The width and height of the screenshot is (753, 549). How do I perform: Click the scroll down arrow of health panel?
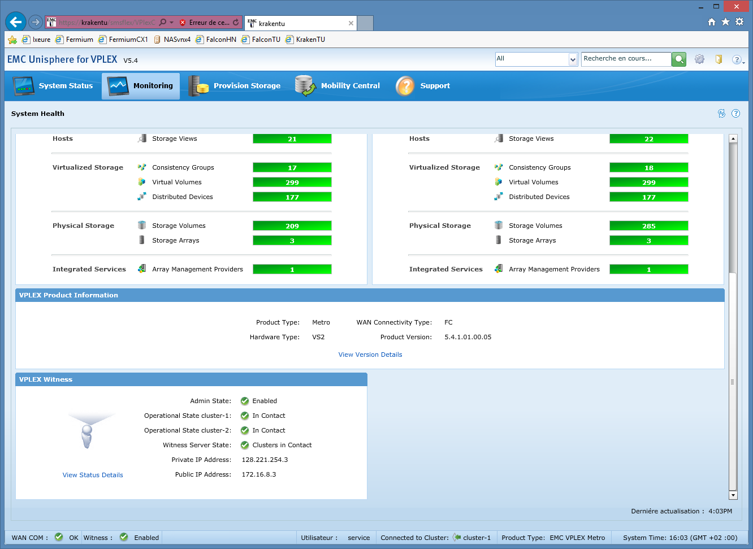point(733,495)
